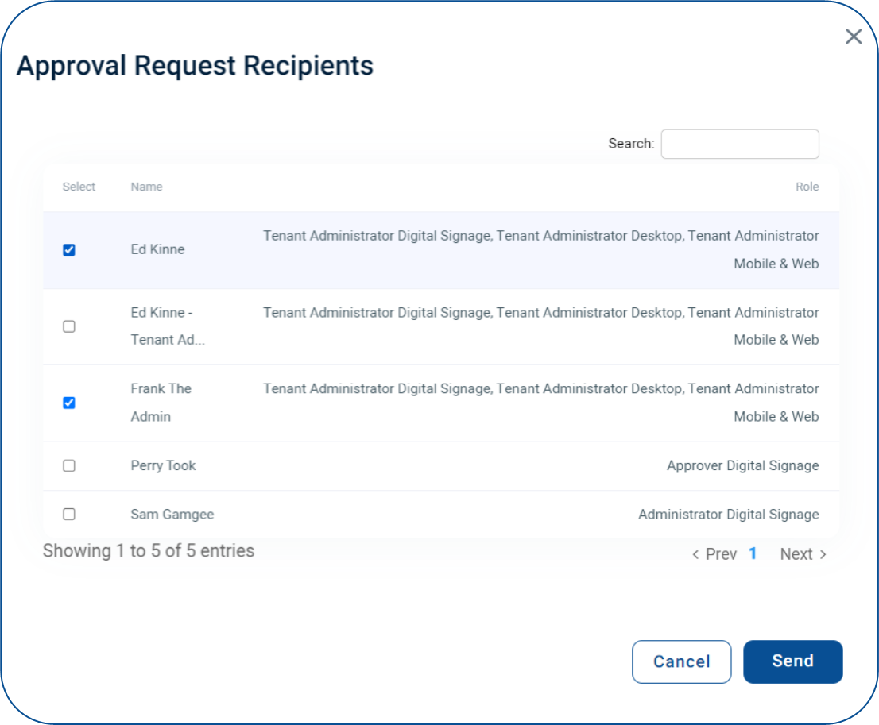Viewport: 879px width, 725px height.
Task: Click the Approver Digital Signage role text
Action: (743, 466)
